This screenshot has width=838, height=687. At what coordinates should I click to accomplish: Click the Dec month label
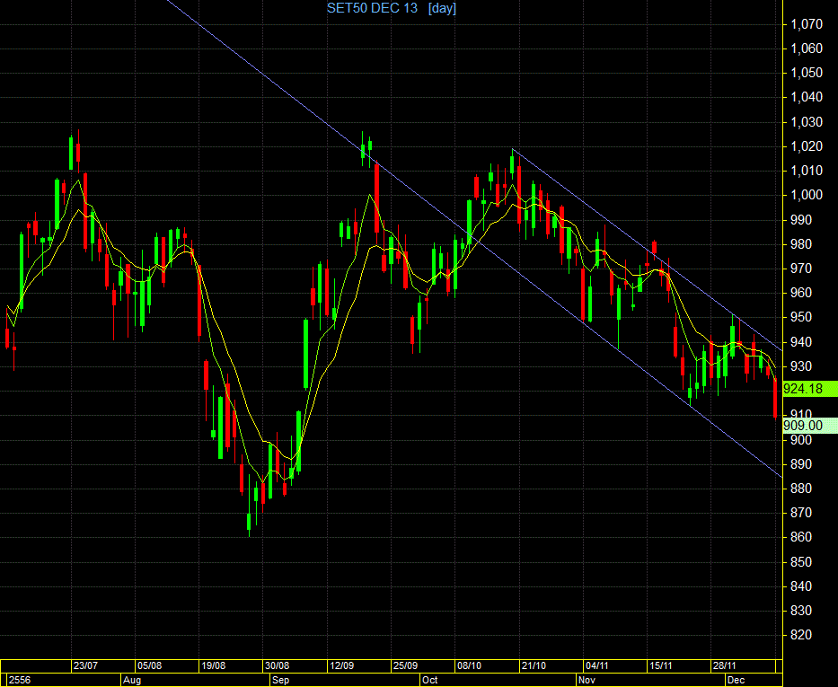736,680
